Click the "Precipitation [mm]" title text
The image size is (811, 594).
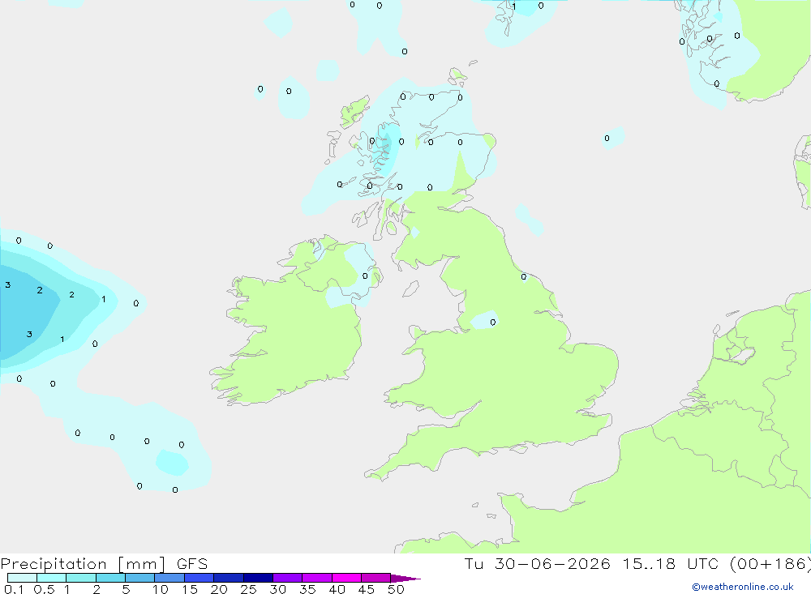coord(83,564)
